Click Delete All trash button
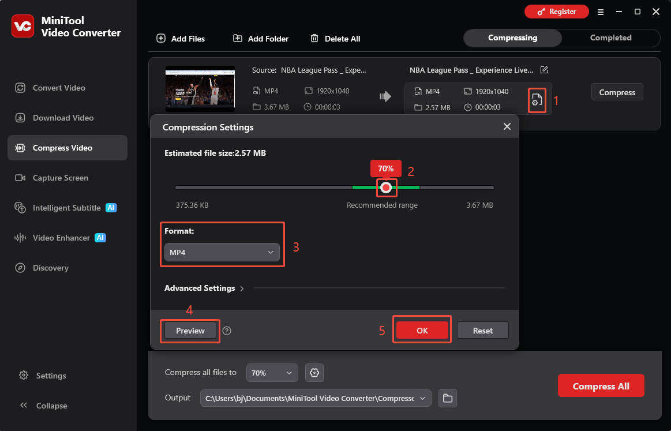The width and height of the screenshot is (671, 431). tap(335, 39)
